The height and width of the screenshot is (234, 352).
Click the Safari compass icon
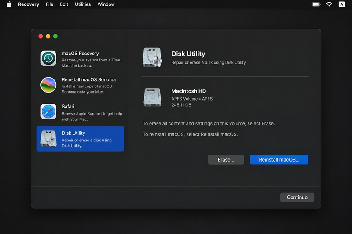[x=48, y=112]
